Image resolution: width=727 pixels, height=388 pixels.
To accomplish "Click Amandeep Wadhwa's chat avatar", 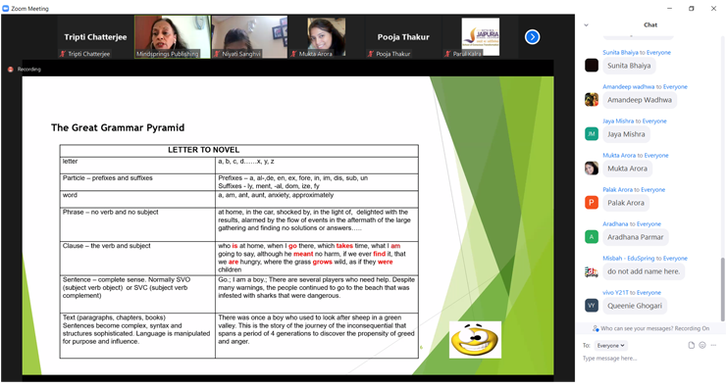I will click(x=592, y=100).
